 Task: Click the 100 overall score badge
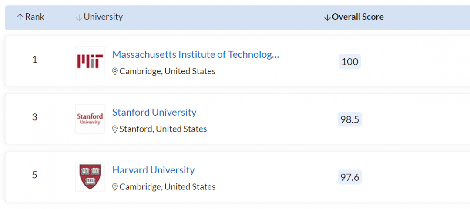349,62
